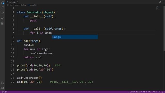Click 'return sum1' on line 13
Screen dimensions: 165x93
tap(33, 57)
